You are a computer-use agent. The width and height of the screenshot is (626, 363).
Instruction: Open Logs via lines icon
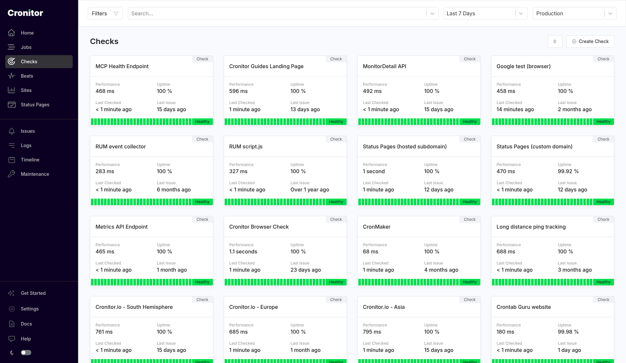11,145
